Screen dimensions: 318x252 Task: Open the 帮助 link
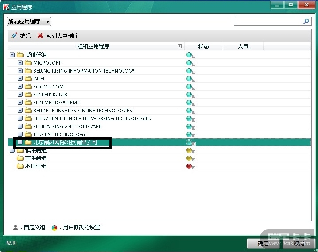tap(11, 243)
